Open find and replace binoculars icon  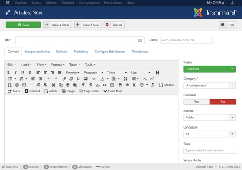click(157, 73)
